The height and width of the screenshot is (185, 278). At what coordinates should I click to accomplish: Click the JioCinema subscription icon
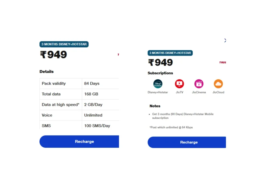(x=199, y=84)
